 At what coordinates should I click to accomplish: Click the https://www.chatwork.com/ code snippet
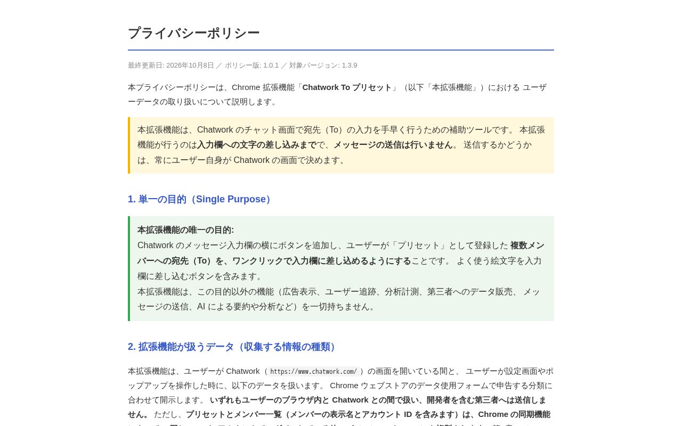pyautogui.click(x=313, y=372)
